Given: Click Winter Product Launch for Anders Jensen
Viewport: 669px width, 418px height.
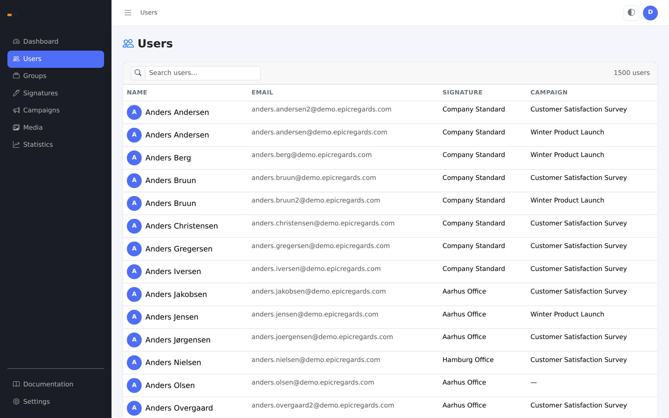Looking at the screenshot, I should (567, 314).
